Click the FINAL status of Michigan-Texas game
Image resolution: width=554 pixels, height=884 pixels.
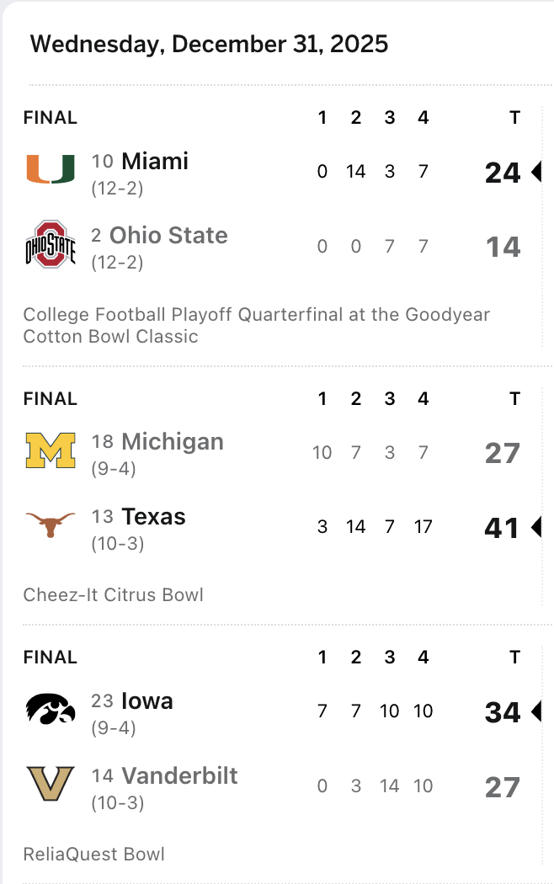pyautogui.click(x=51, y=398)
